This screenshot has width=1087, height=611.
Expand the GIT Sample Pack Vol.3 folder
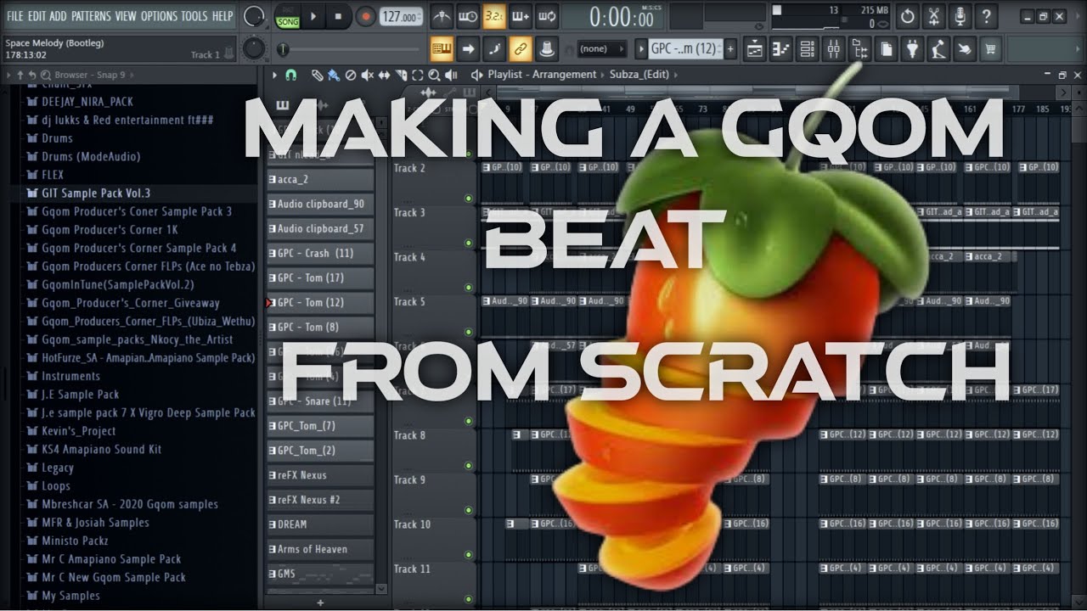pyautogui.click(x=96, y=193)
